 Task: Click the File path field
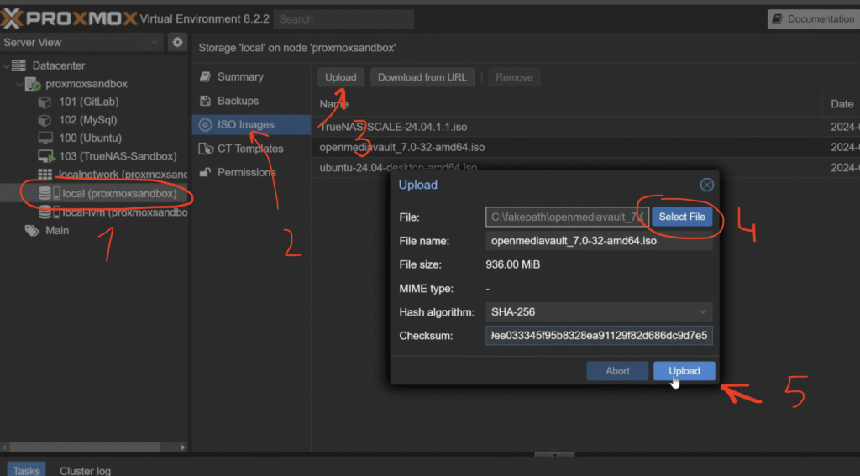point(567,217)
